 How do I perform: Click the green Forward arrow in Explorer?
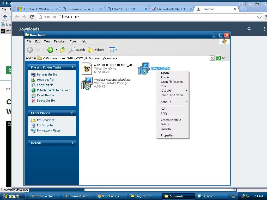tap(50, 50)
